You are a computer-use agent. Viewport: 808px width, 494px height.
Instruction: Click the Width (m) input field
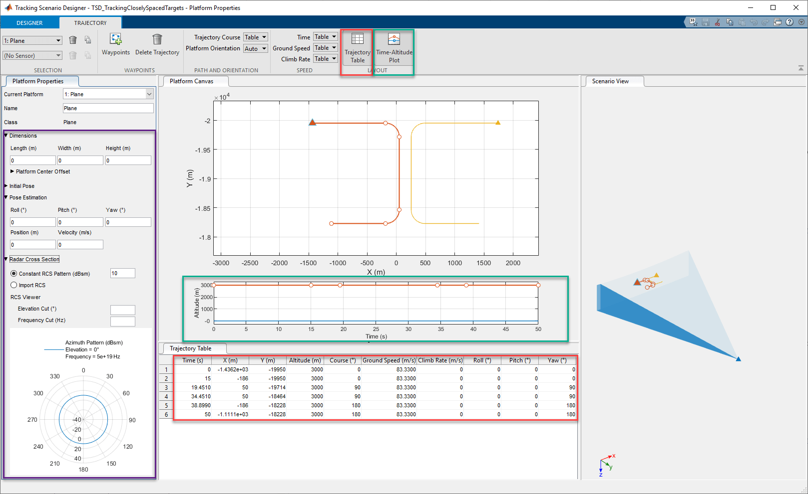(80, 160)
